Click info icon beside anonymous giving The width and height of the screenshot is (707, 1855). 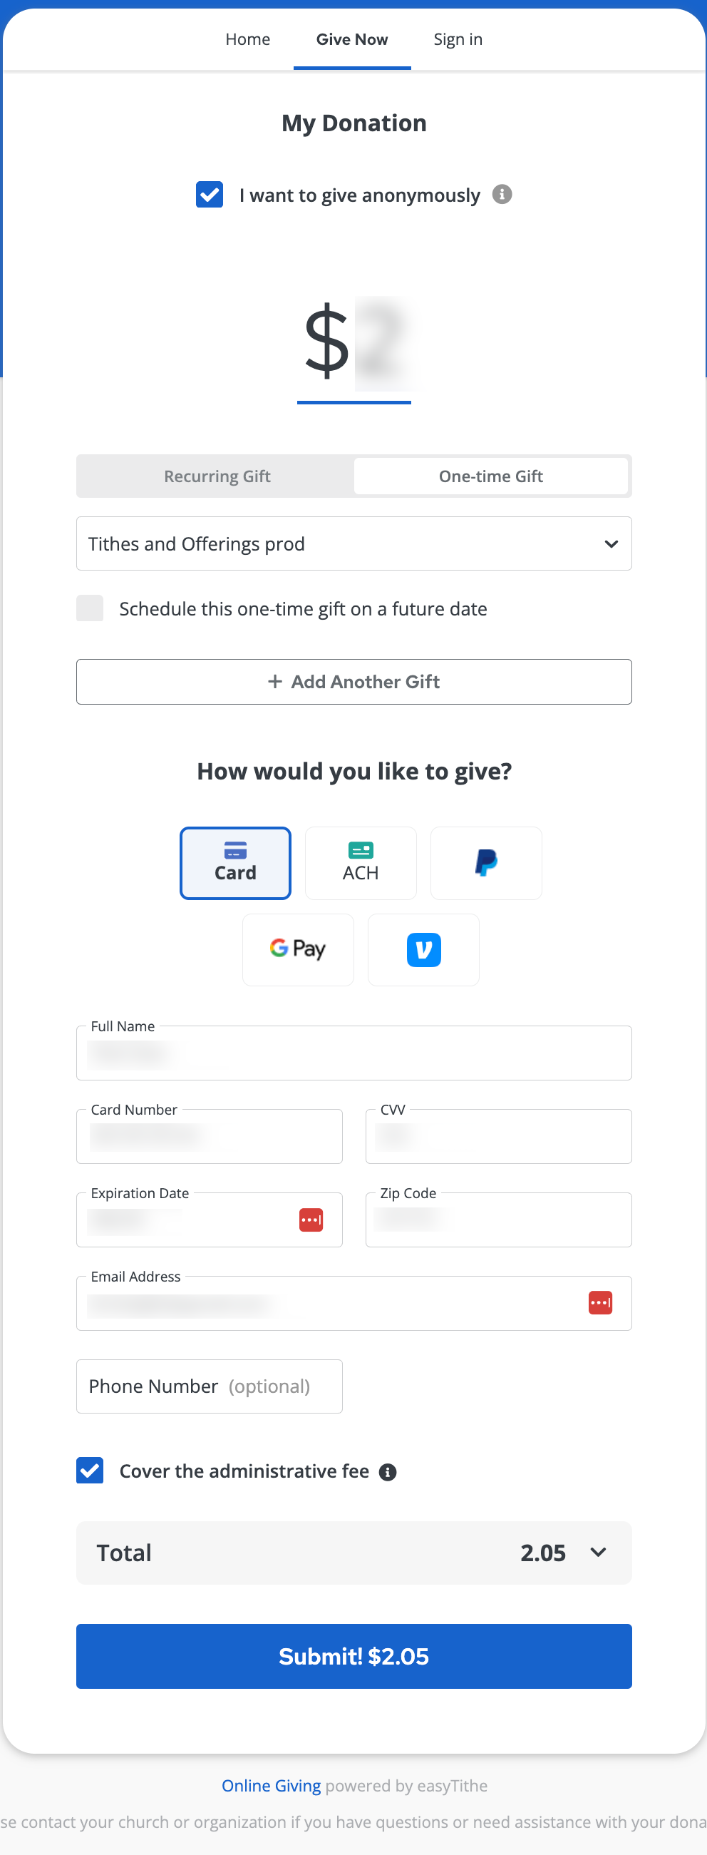502,195
